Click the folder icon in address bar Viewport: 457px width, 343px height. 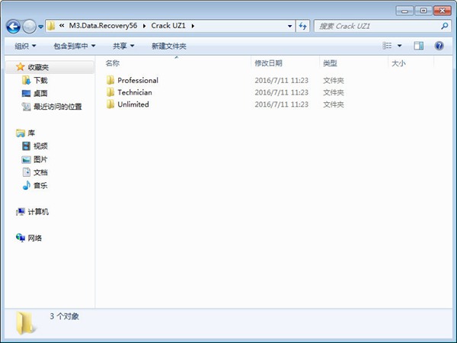(x=51, y=26)
